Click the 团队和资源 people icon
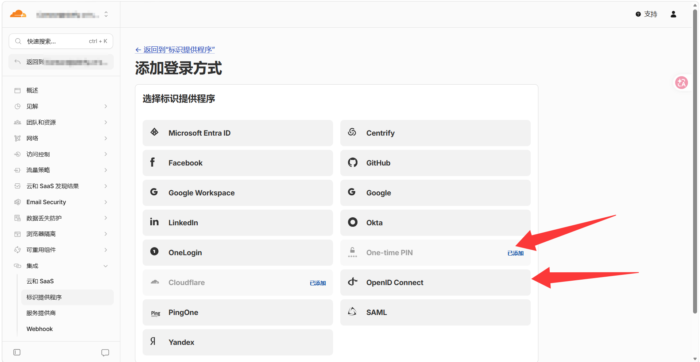 (18, 122)
